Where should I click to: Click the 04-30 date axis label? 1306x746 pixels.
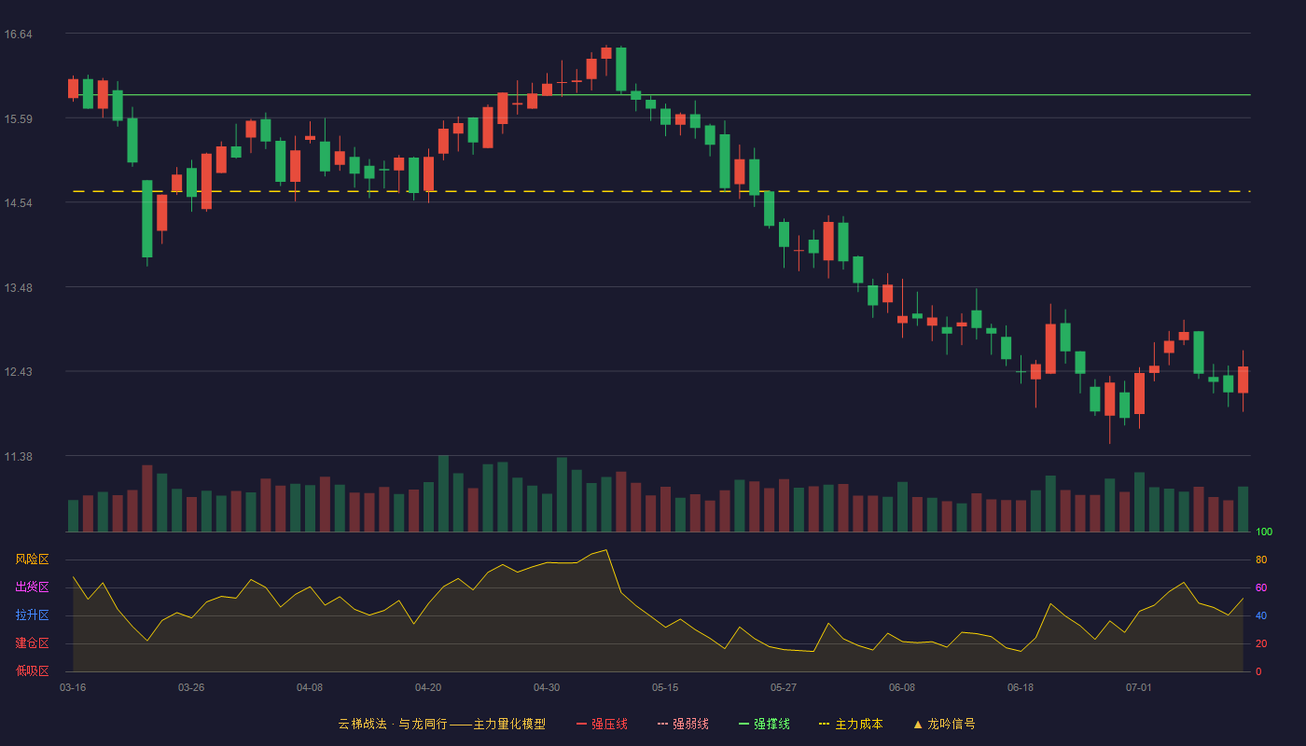547,687
